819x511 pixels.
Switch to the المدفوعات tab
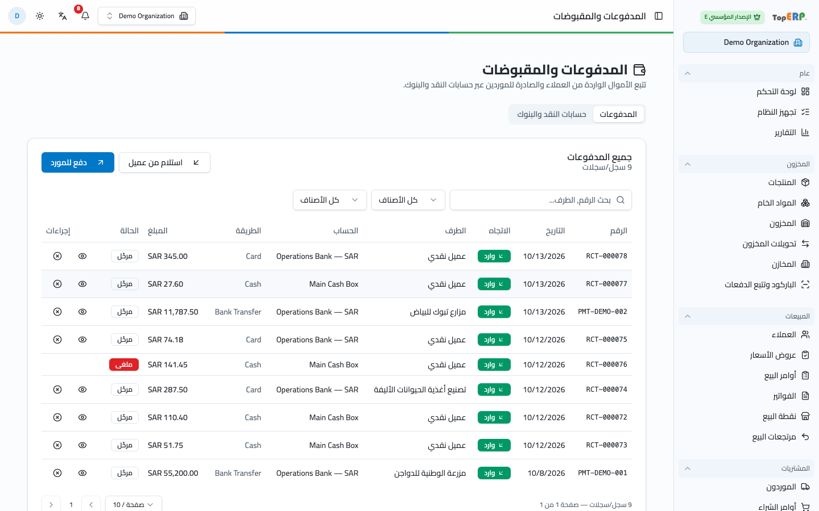(x=618, y=114)
